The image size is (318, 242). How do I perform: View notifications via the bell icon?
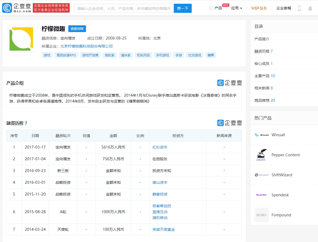(310, 8)
